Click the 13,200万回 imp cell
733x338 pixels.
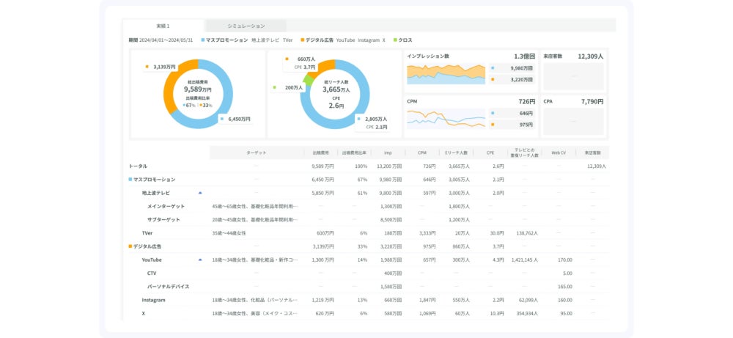390,166
